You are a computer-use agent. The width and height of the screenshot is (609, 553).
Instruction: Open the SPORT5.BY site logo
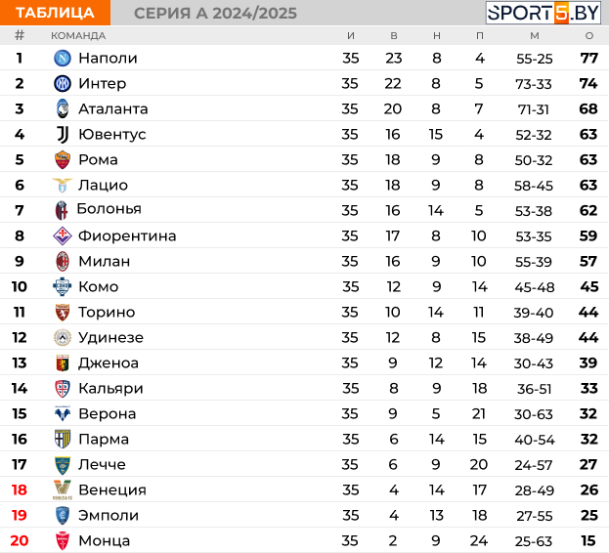pyautogui.click(x=543, y=13)
